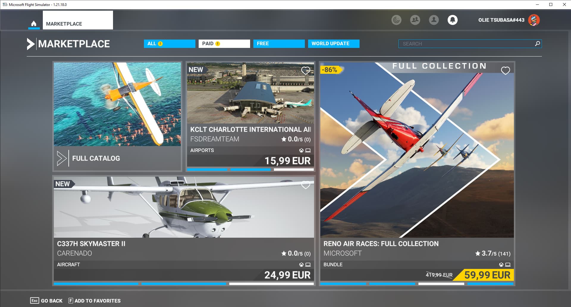Favorite the C337H Skymaster II item
The width and height of the screenshot is (571, 307).
click(306, 185)
